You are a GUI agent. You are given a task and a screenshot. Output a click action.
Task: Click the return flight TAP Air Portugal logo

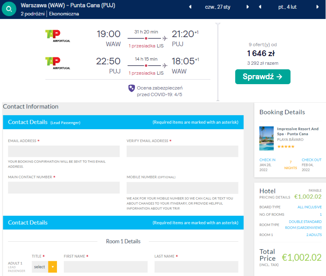click(59, 63)
